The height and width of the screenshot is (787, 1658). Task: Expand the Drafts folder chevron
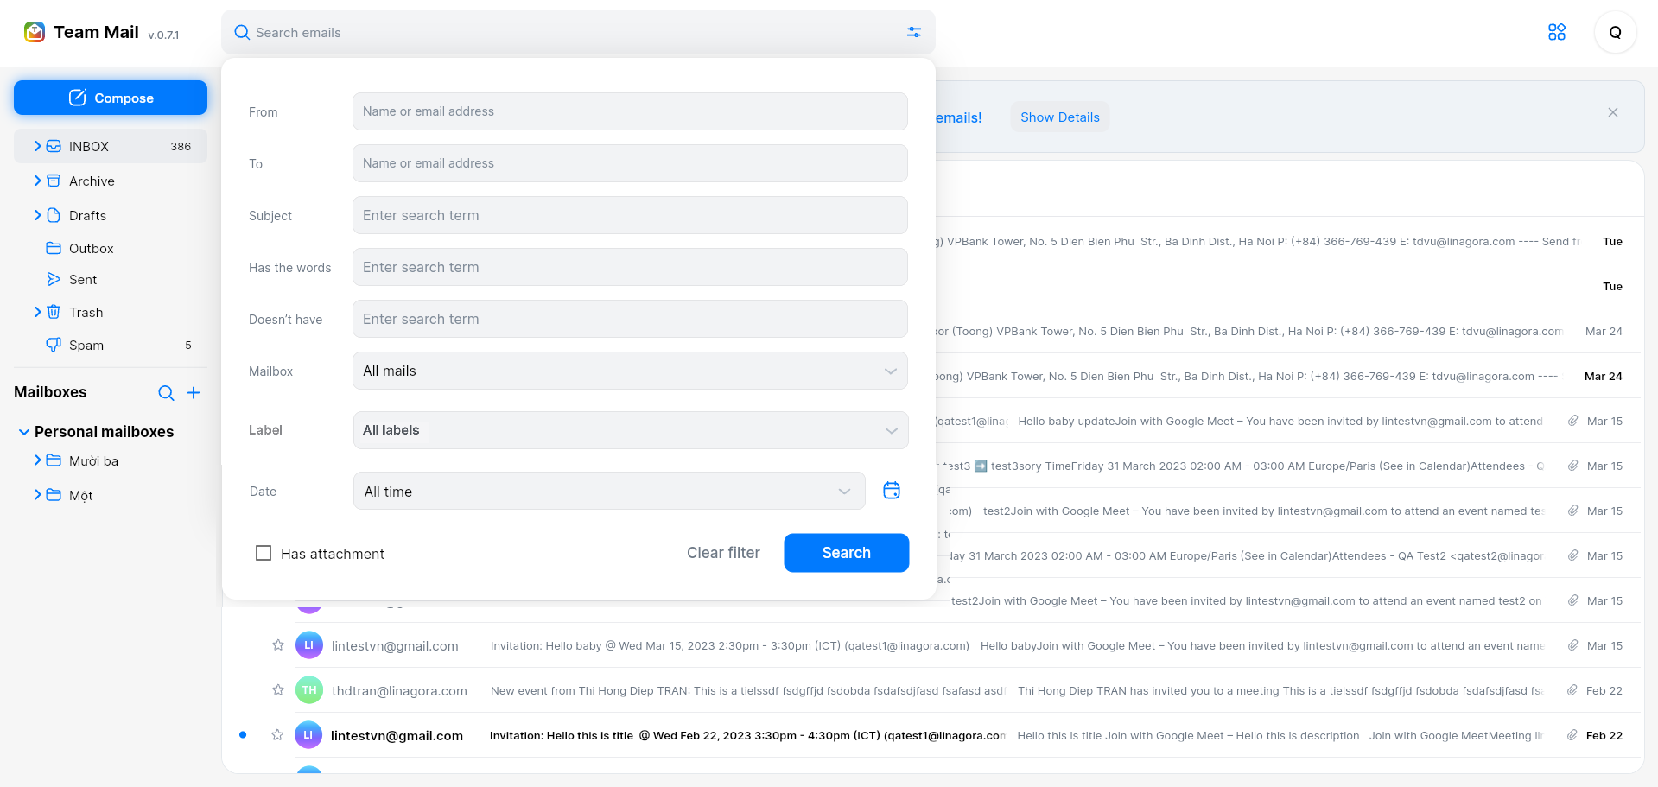tap(37, 216)
